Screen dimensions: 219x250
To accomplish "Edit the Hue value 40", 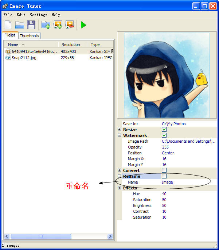I will click(x=189, y=194).
